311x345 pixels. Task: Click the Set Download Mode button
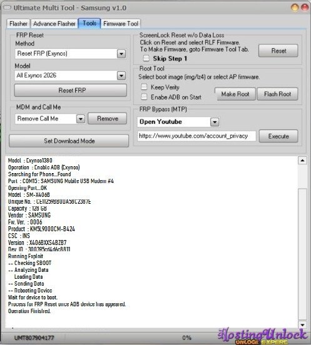click(x=69, y=141)
